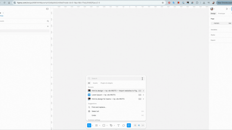Open the Export section
The width and height of the screenshot is (232, 130).
pyautogui.click(x=213, y=40)
